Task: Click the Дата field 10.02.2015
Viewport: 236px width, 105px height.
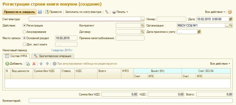Action: (x=213, y=19)
